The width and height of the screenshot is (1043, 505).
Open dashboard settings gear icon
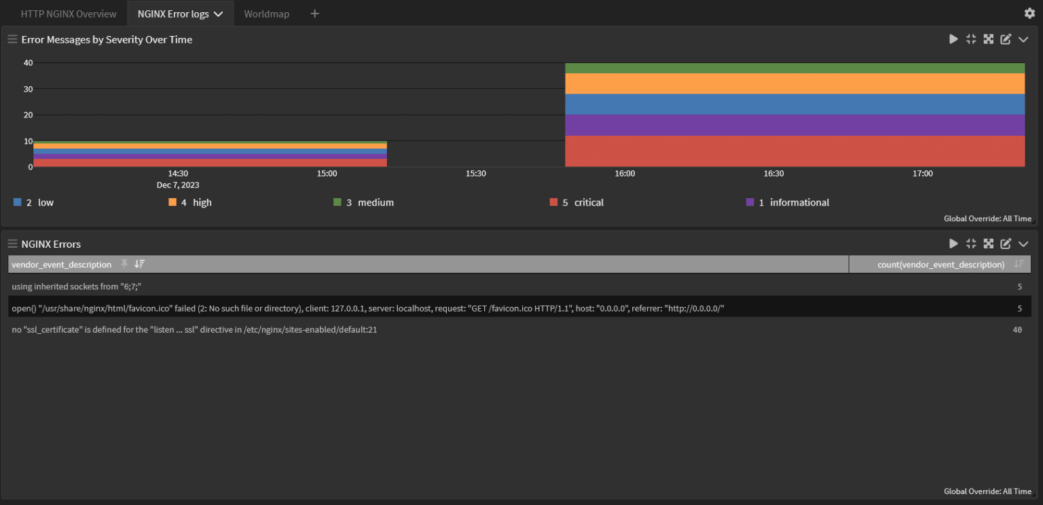pyautogui.click(x=1029, y=14)
